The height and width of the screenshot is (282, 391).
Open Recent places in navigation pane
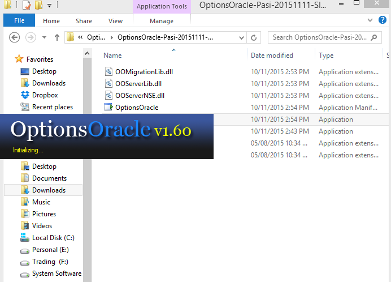53,107
